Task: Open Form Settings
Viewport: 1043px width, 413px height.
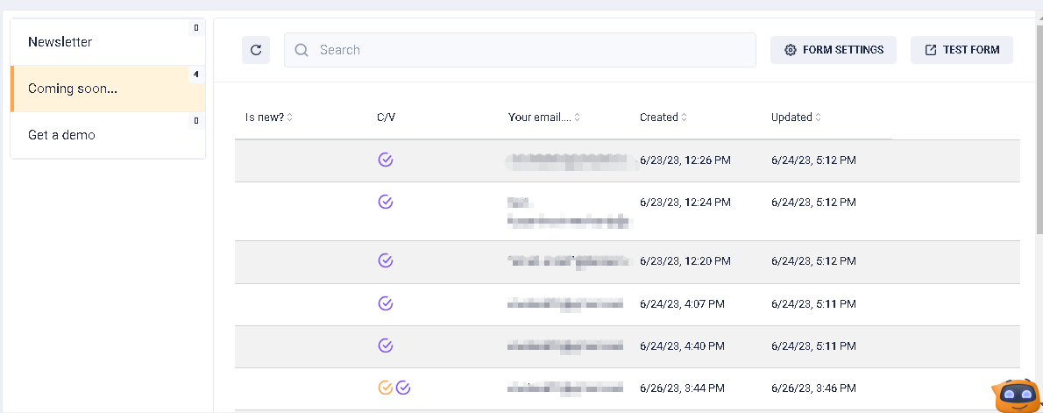Action: [834, 50]
